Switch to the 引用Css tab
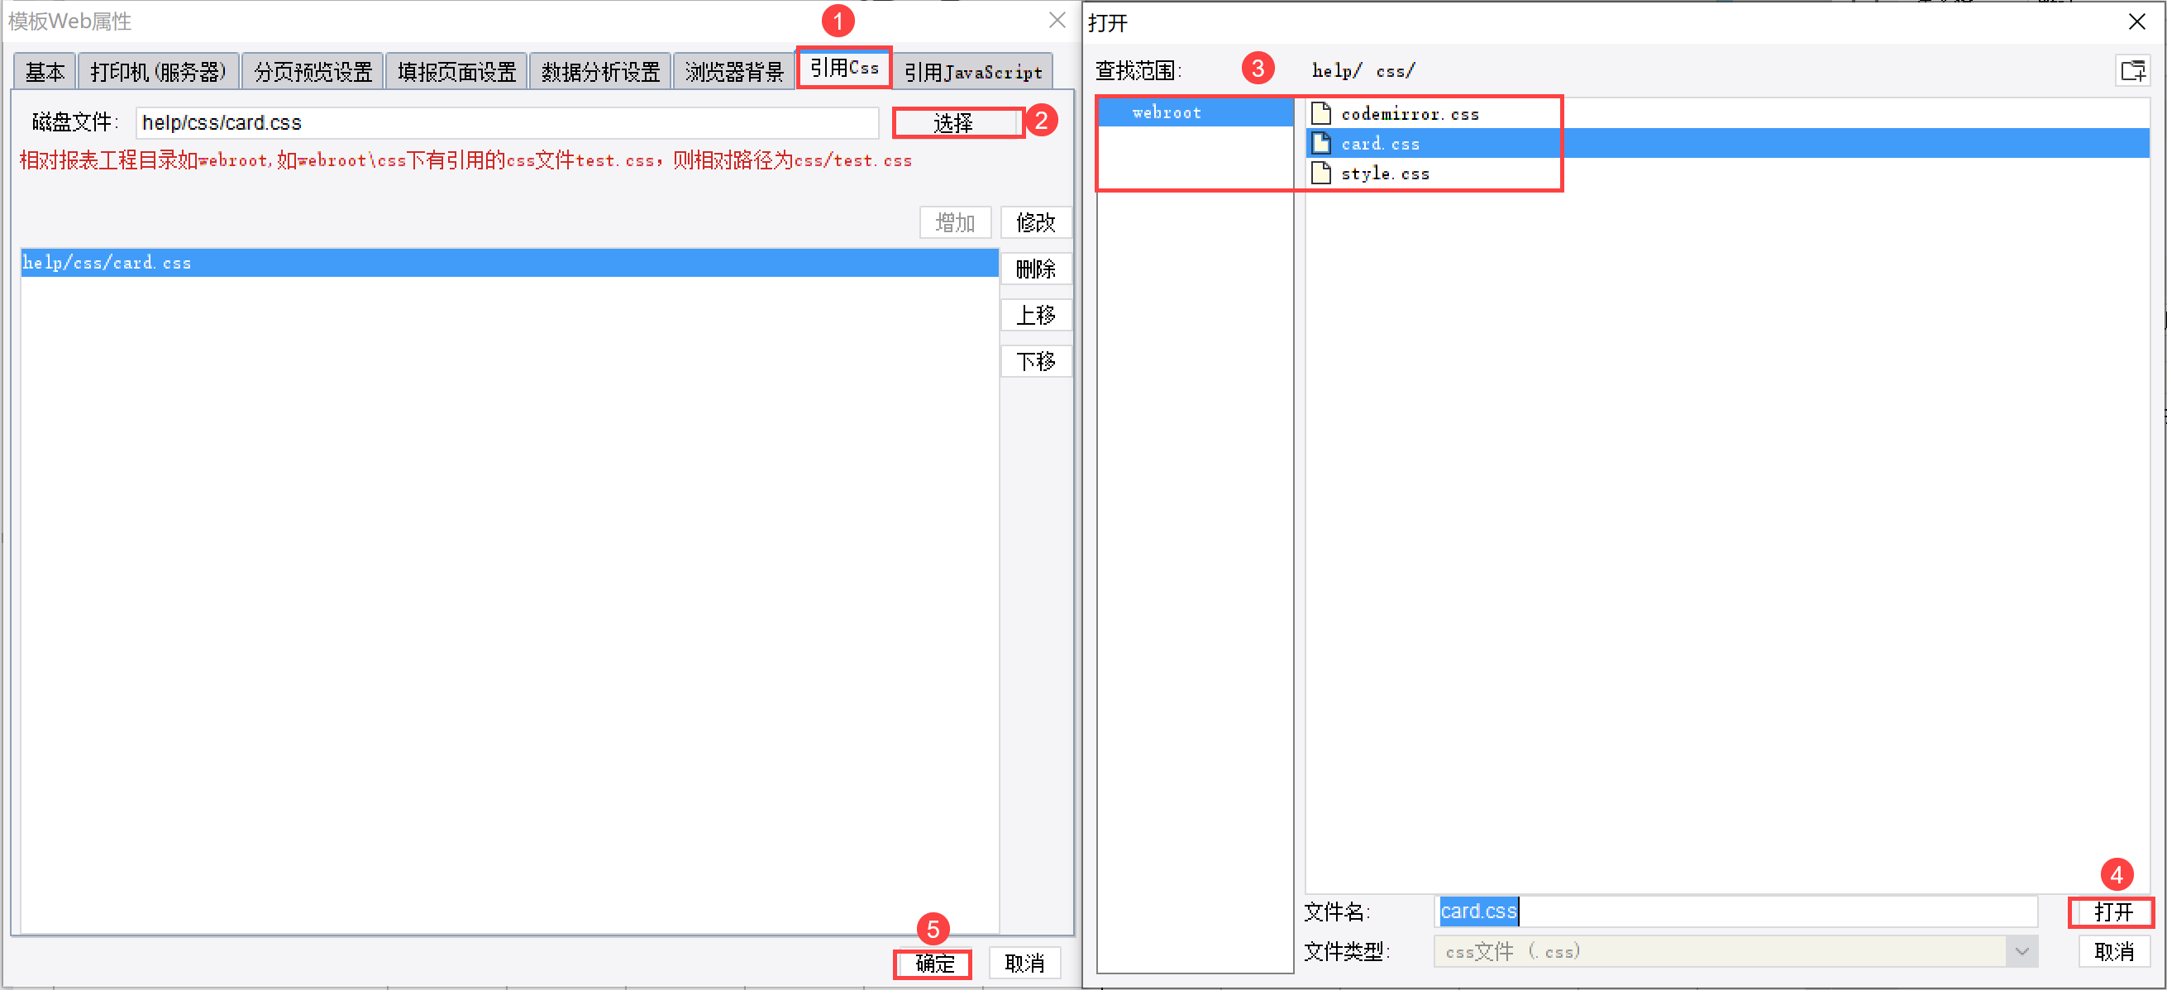Screen dimensions: 2167x990 (x=844, y=68)
